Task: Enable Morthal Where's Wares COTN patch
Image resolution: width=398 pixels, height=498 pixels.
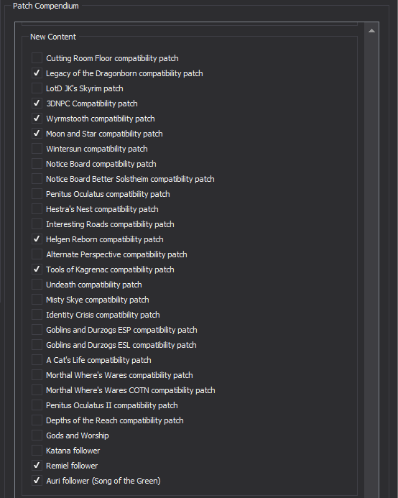Action: coord(37,390)
